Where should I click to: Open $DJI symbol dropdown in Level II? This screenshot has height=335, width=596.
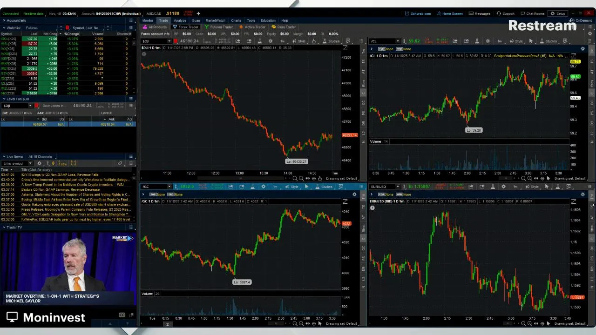click(x=30, y=106)
